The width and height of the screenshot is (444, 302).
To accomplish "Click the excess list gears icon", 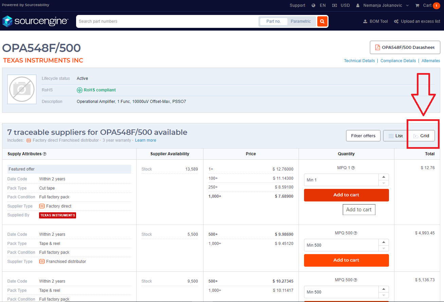I will (x=396, y=21).
